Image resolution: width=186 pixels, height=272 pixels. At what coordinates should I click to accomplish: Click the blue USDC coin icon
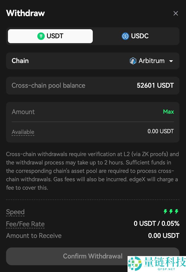[x=125, y=36]
